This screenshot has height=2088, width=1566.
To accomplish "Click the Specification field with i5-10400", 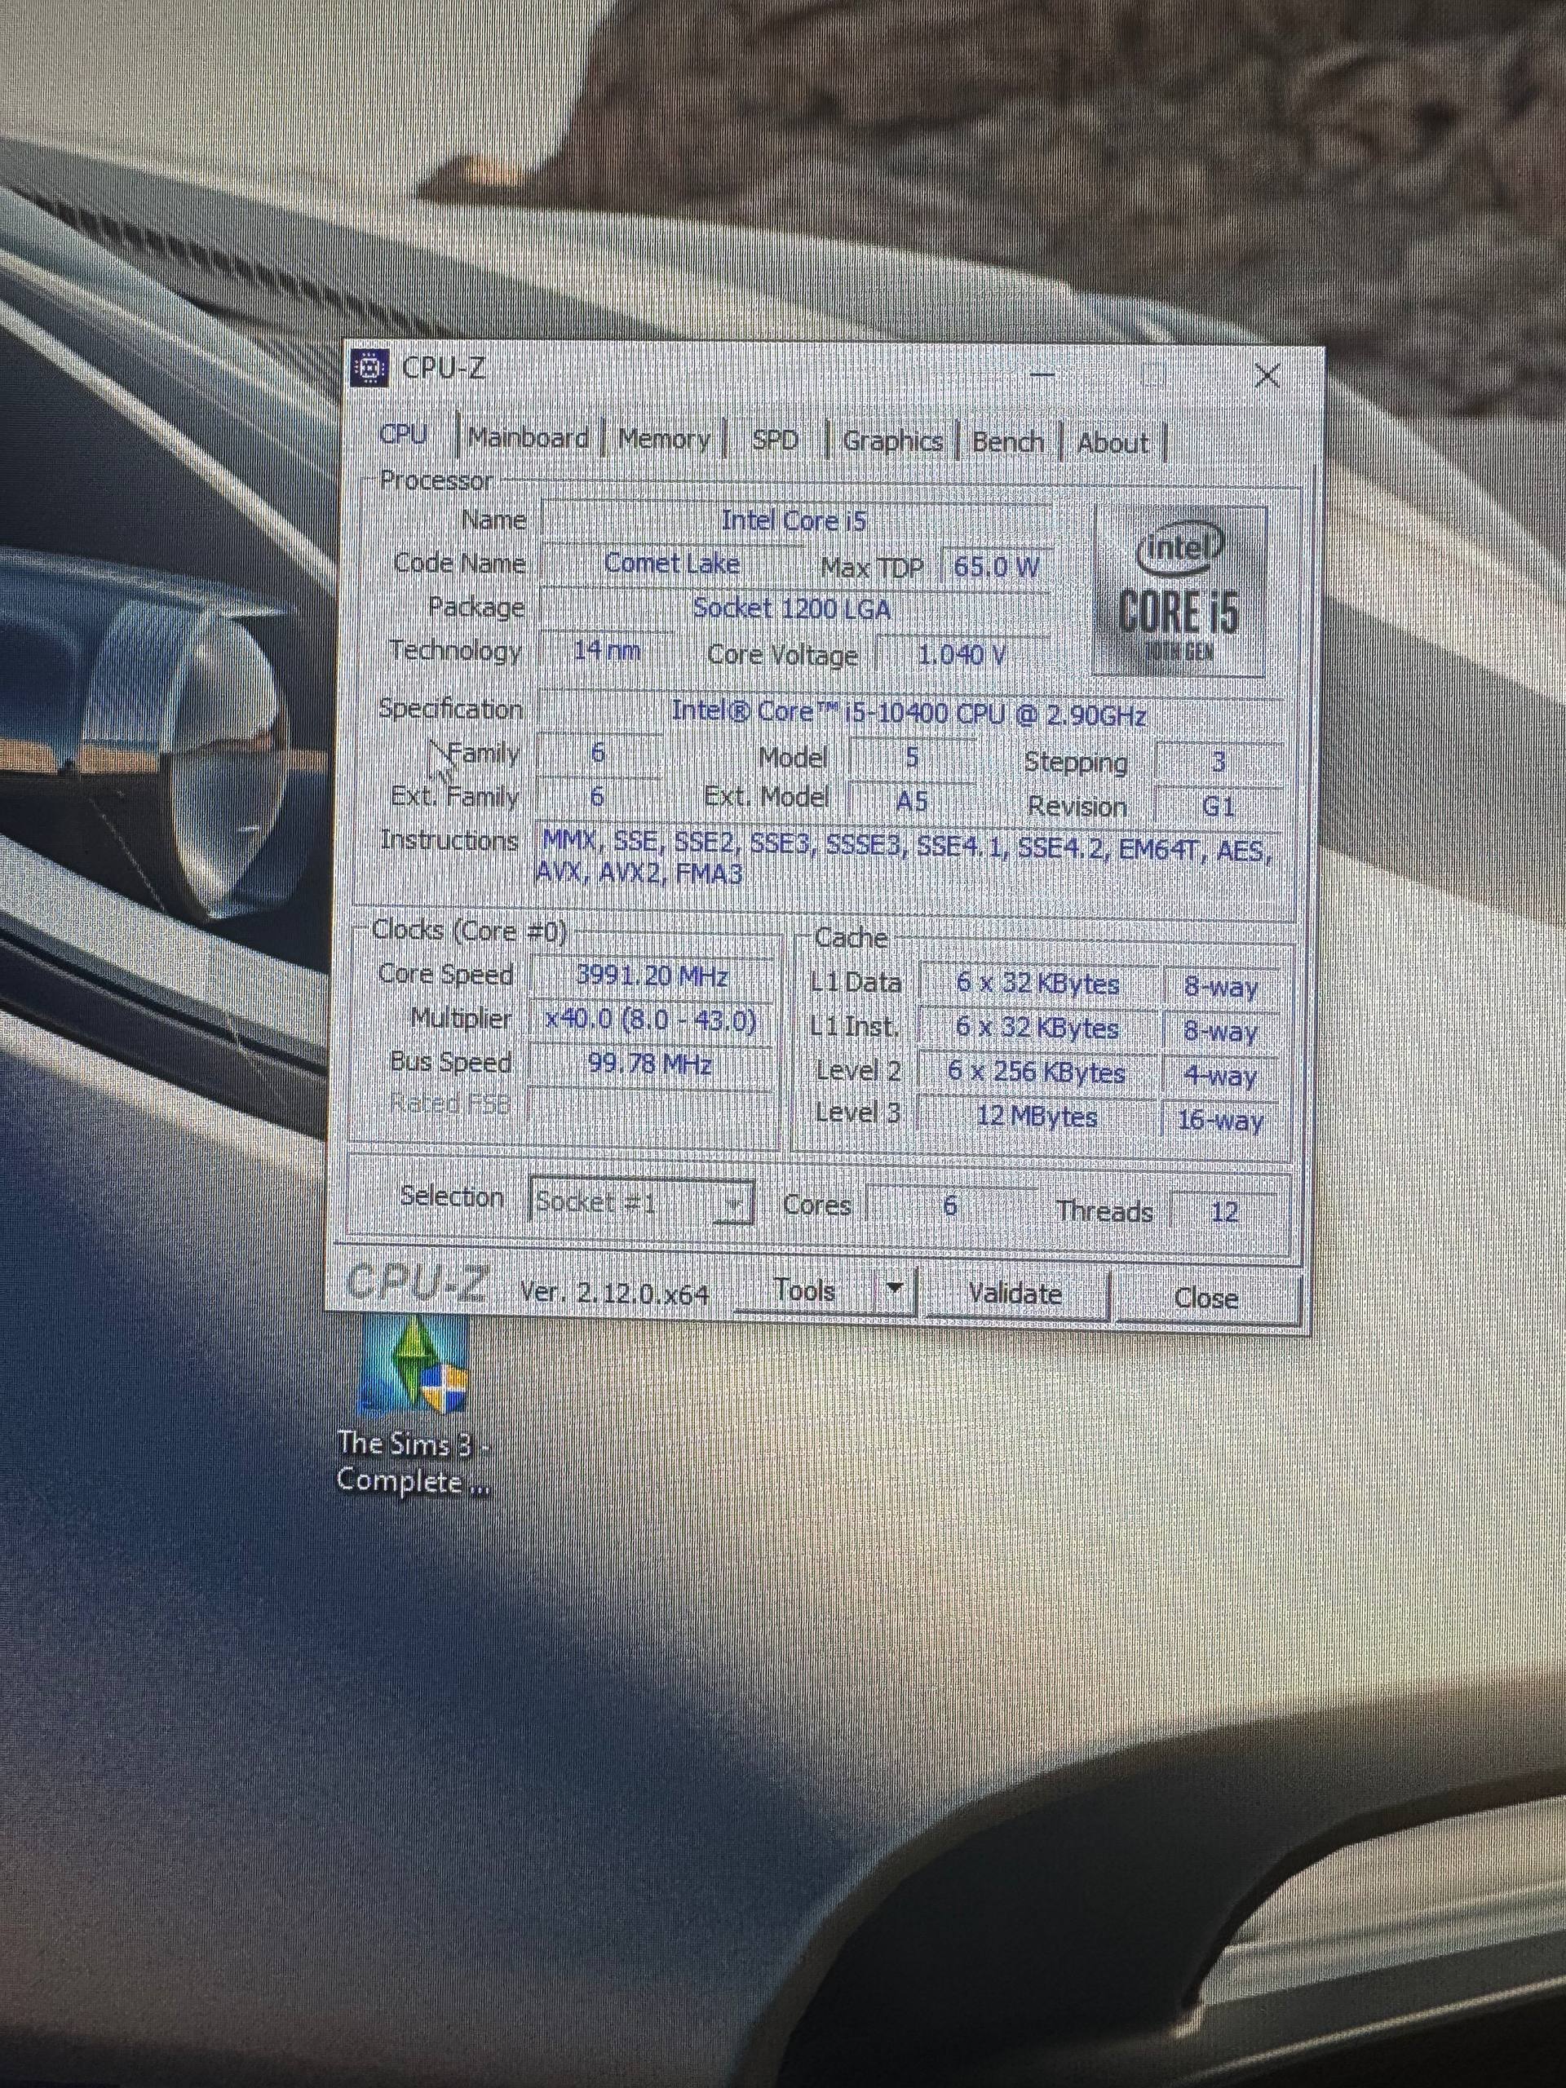I will click(909, 713).
